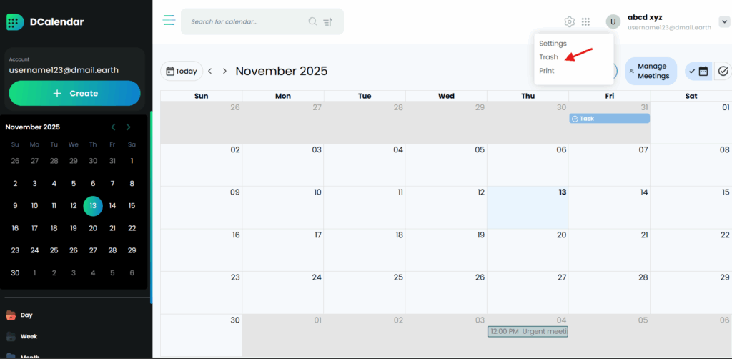Expand the user account dropdown arrow
The image size is (732, 359).
723,21
